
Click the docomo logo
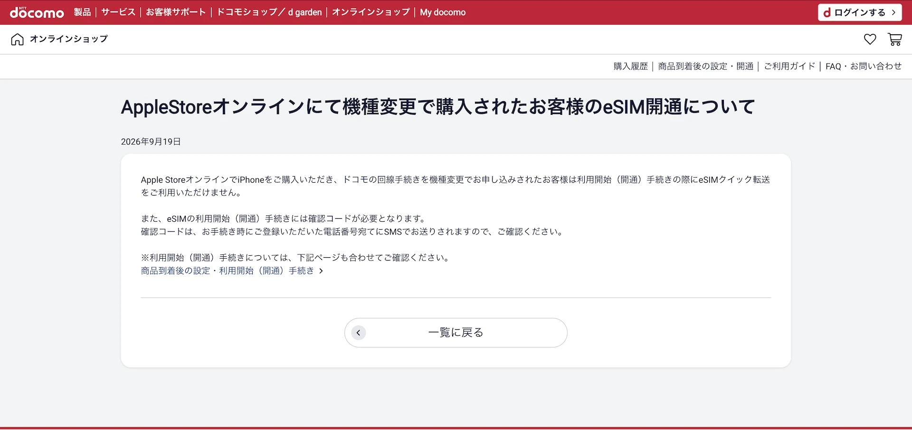coord(37,12)
